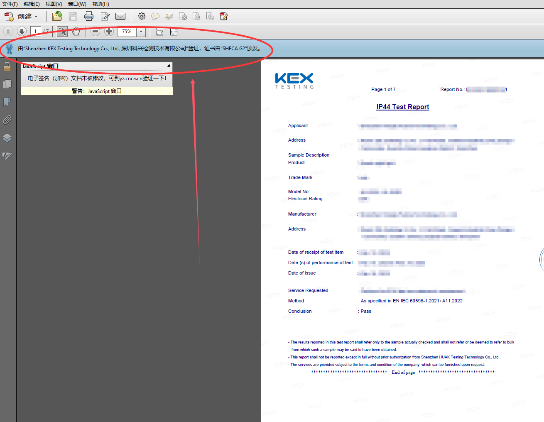
Task: Open the 帮助(H) menu
Action: [x=100, y=4]
